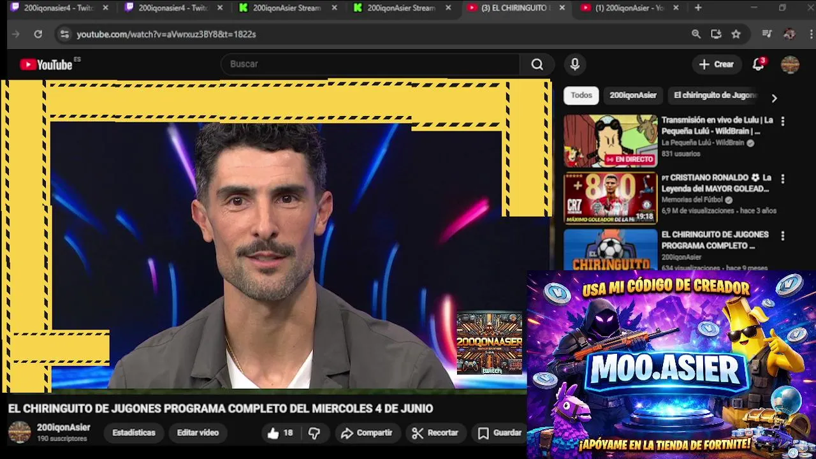The image size is (816, 459).
Task: Click the Editar vídeo button
Action: tap(198, 433)
